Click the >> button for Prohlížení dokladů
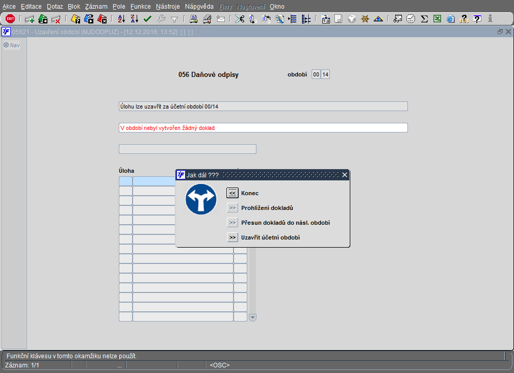This screenshot has height=373, width=514. click(233, 208)
